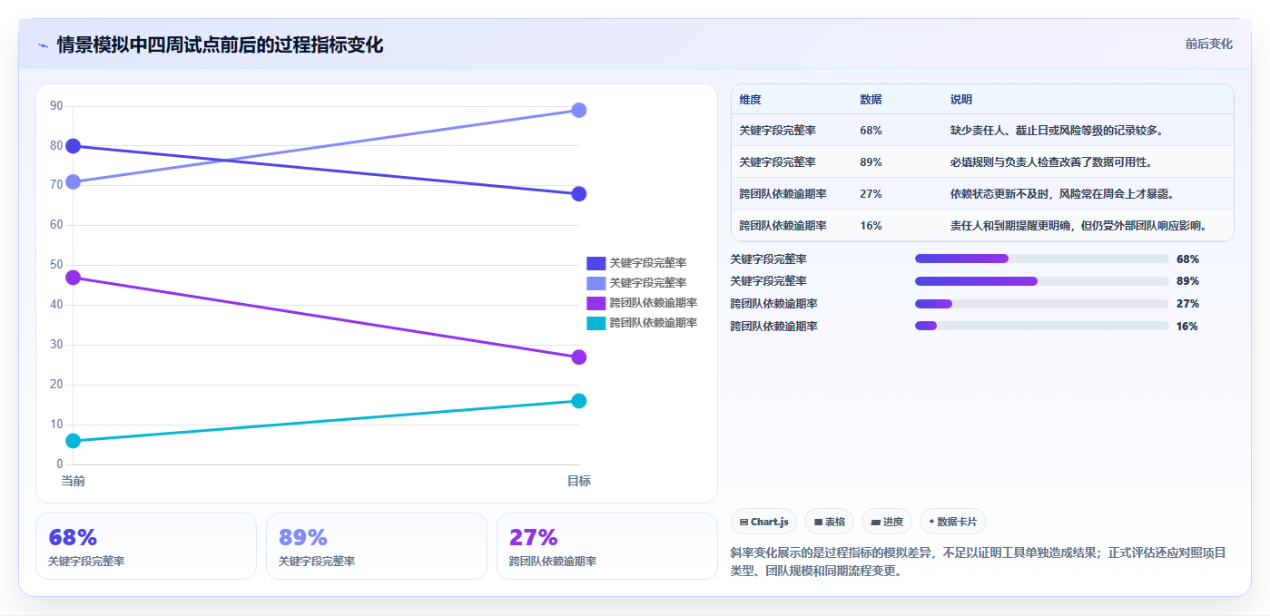
Task: Select the 表格 tag chip
Action: [829, 522]
